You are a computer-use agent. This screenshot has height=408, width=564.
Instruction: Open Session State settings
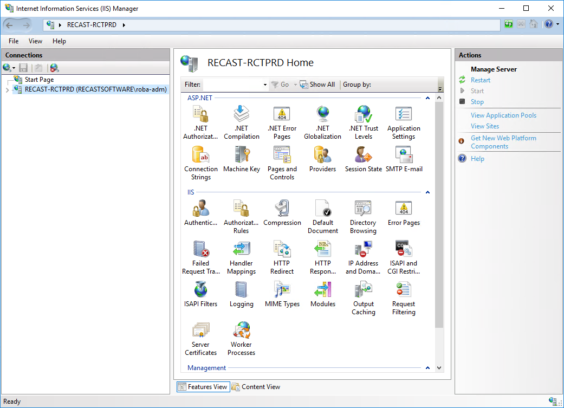click(364, 159)
